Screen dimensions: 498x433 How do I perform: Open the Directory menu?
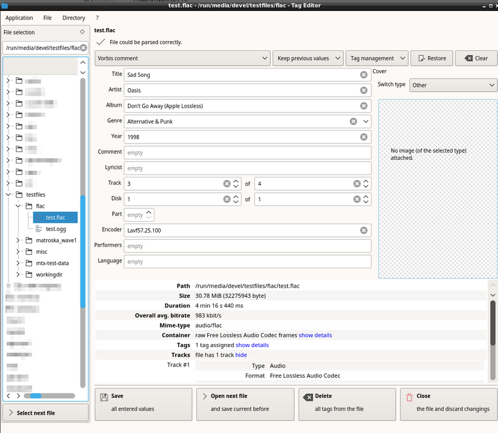click(74, 18)
